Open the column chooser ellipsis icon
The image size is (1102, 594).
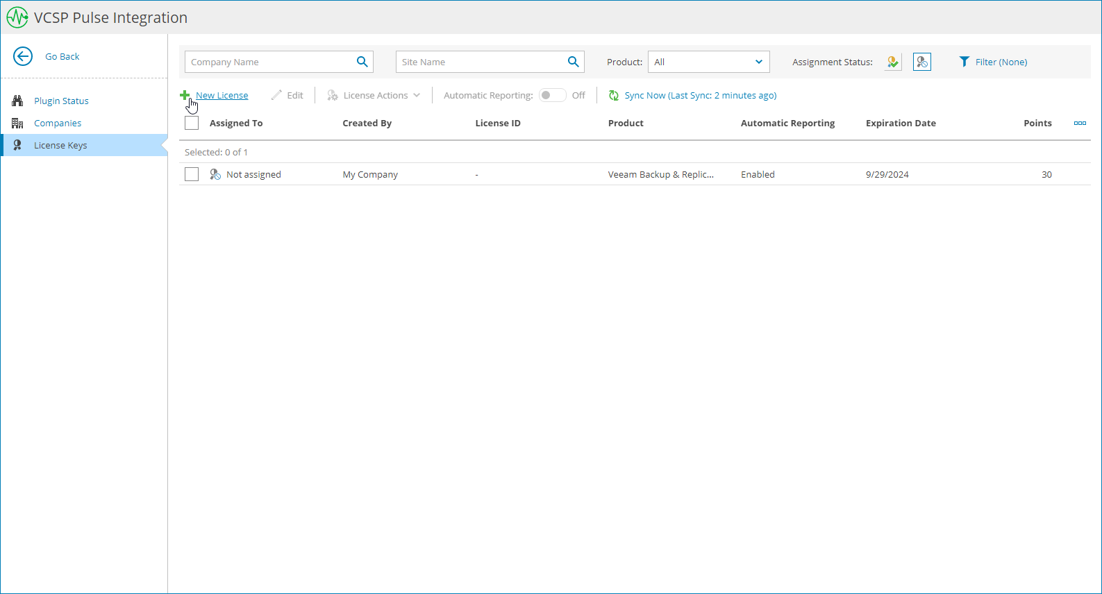pos(1080,123)
